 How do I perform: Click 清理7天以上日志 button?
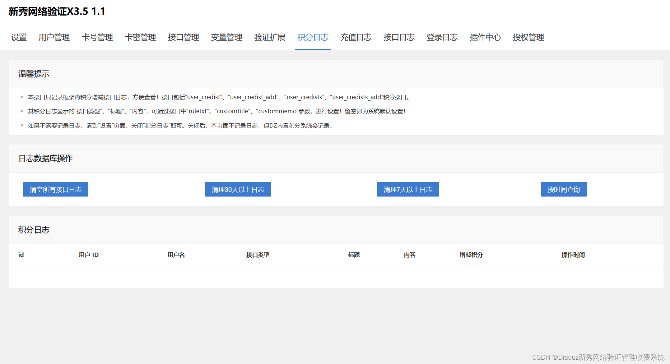(x=408, y=189)
